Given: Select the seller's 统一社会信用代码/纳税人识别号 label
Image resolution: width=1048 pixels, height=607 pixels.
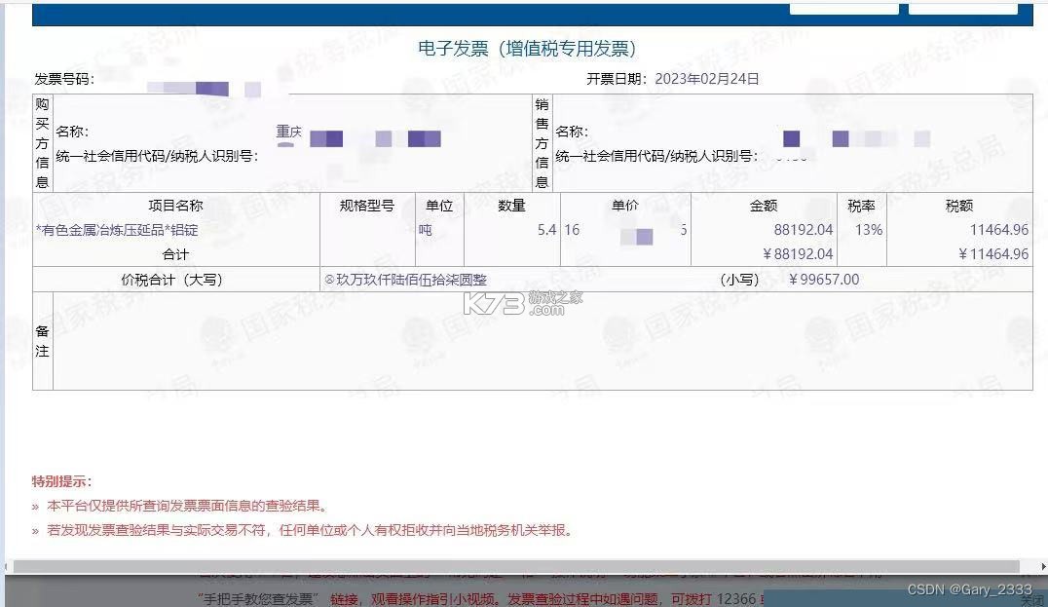Looking at the screenshot, I should point(656,156).
